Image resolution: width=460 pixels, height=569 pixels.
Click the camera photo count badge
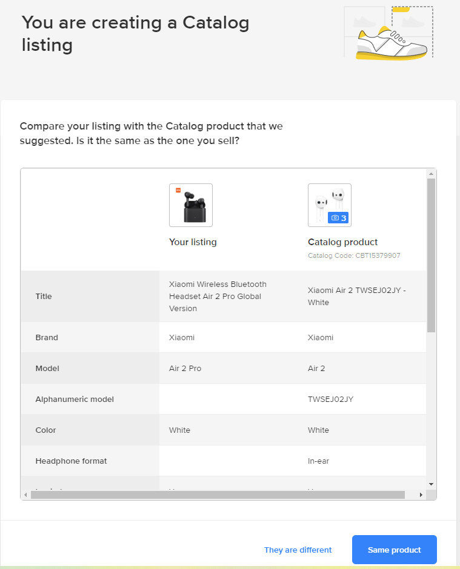pyautogui.click(x=338, y=217)
